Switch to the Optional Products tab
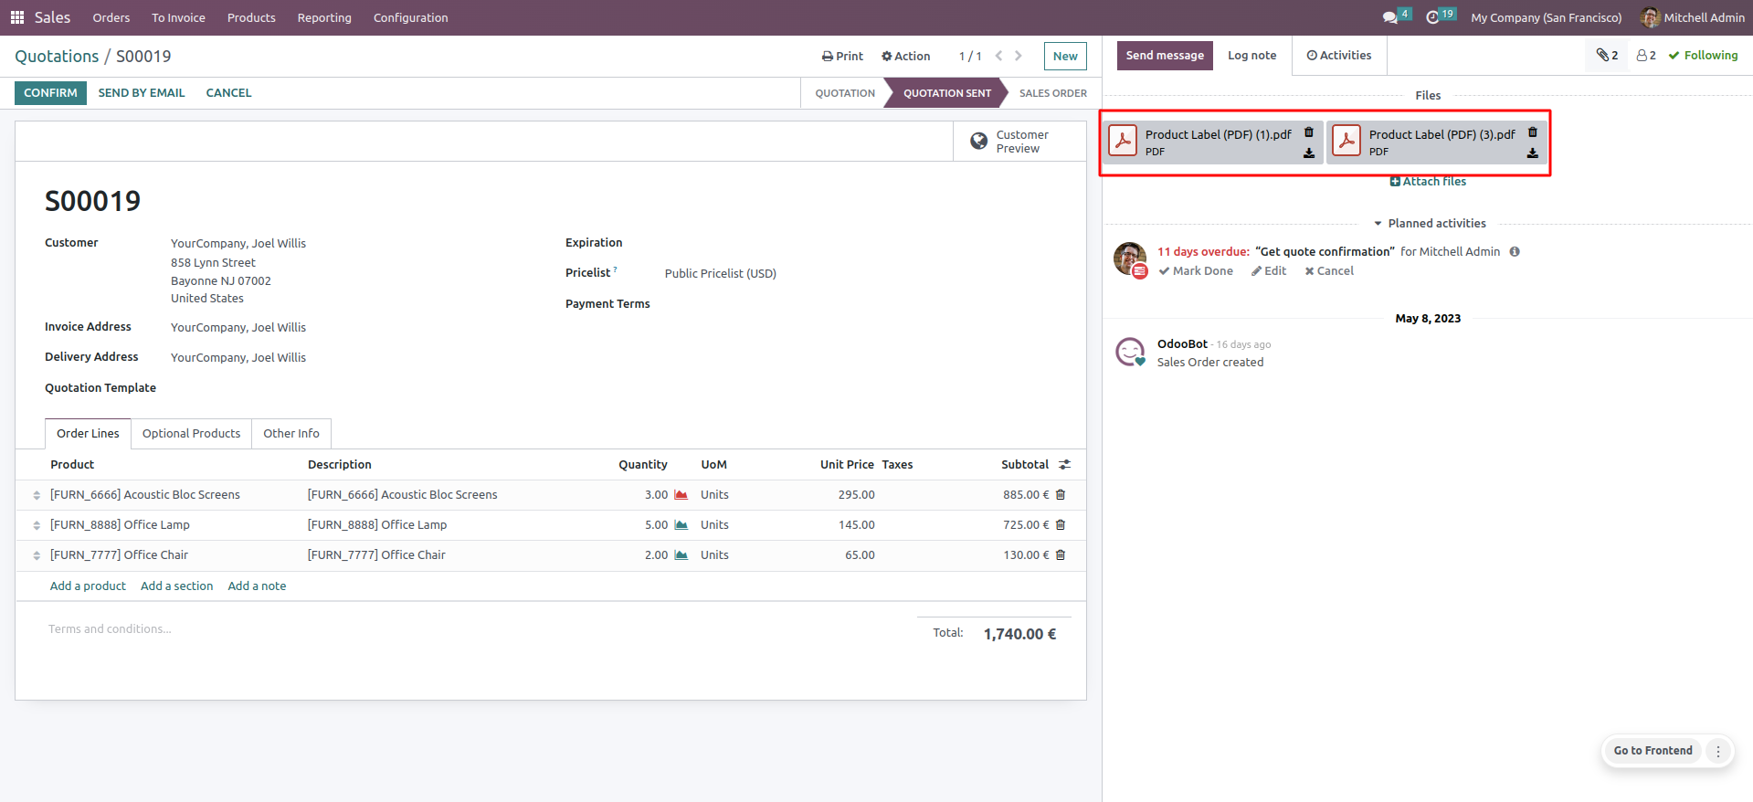This screenshot has width=1753, height=802. click(x=191, y=434)
